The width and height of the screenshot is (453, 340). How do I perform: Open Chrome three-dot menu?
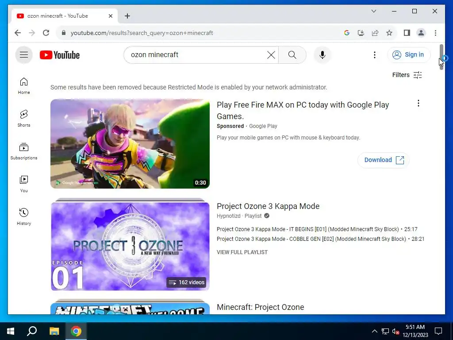click(x=435, y=33)
